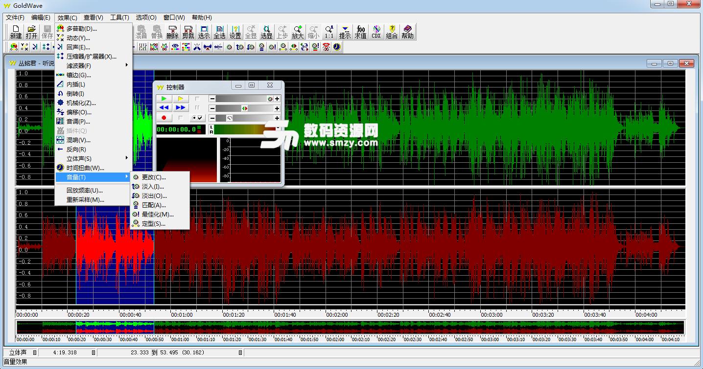Expand the 立体声 (Stereo) submenu
The width and height of the screenshot is (703, 369).
(x=94, y=158)
